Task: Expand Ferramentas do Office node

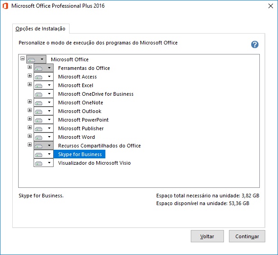Action: [30, 67]
